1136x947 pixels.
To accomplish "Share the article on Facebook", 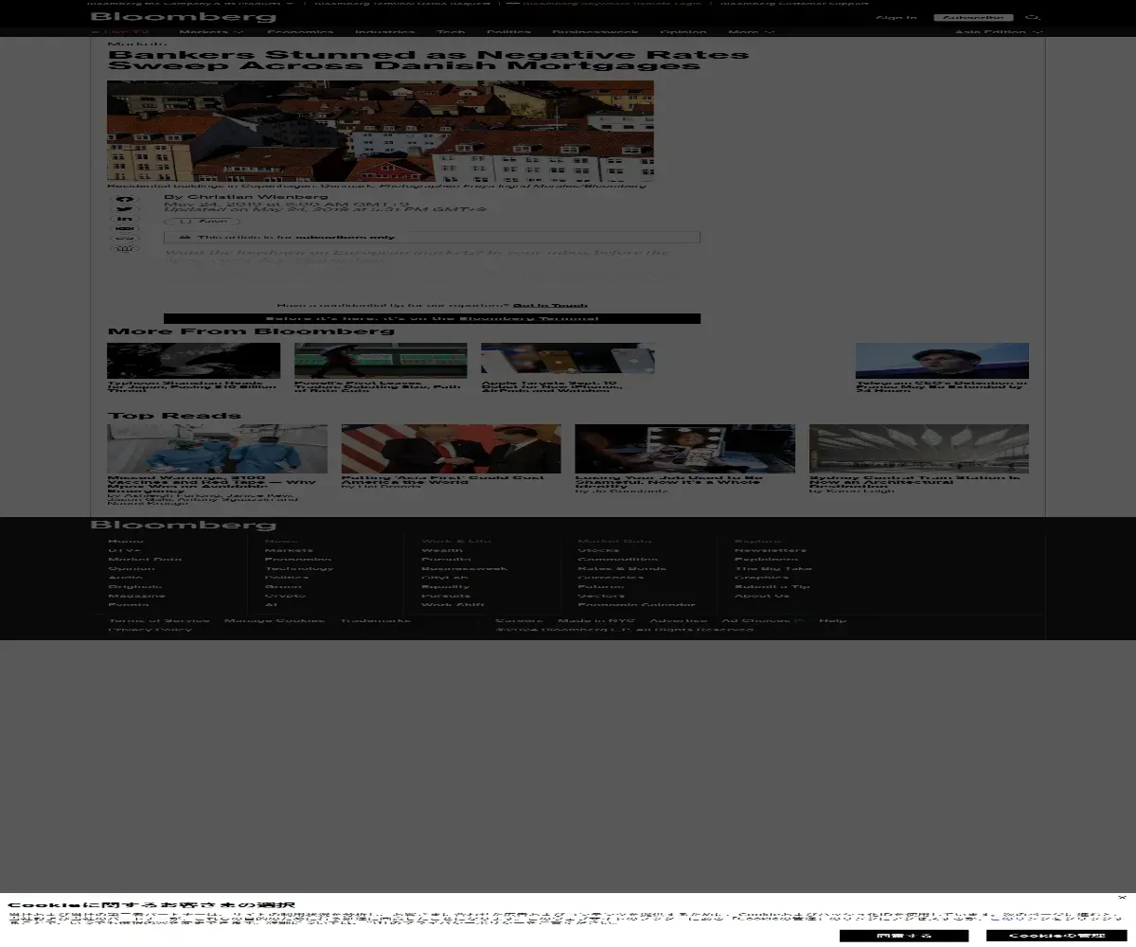I will (124, 199).
